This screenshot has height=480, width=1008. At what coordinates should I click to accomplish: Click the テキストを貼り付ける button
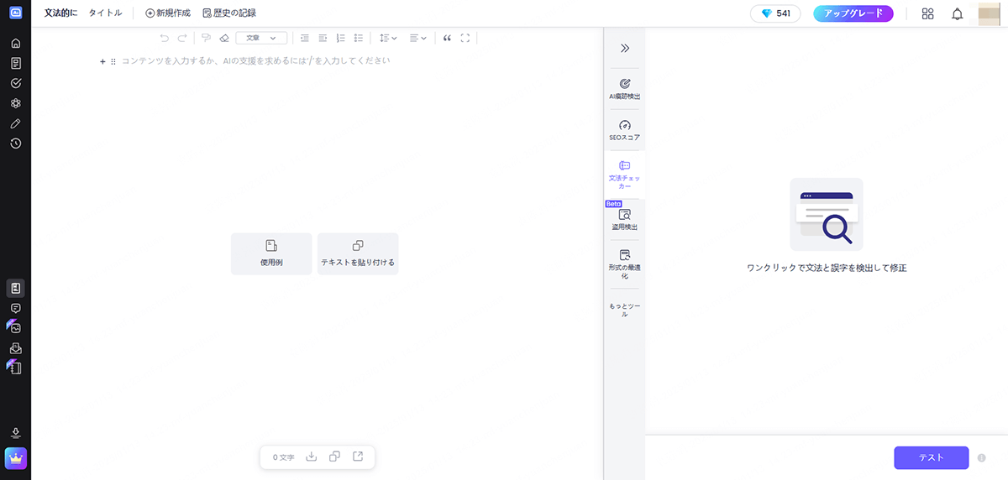358,253
